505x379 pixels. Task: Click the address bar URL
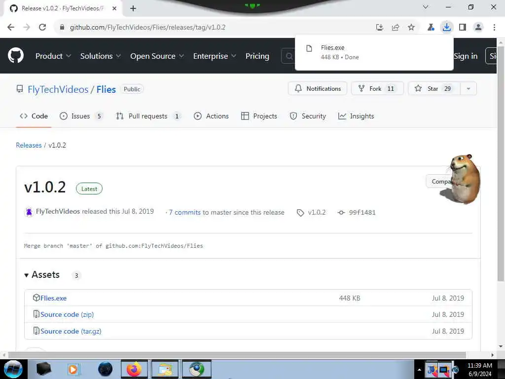point(147,28)
